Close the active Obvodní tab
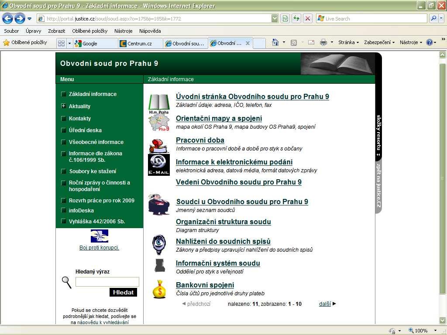The height and width of the screenshot is (335, 447). pyautogui.click(x=248, y=43)
